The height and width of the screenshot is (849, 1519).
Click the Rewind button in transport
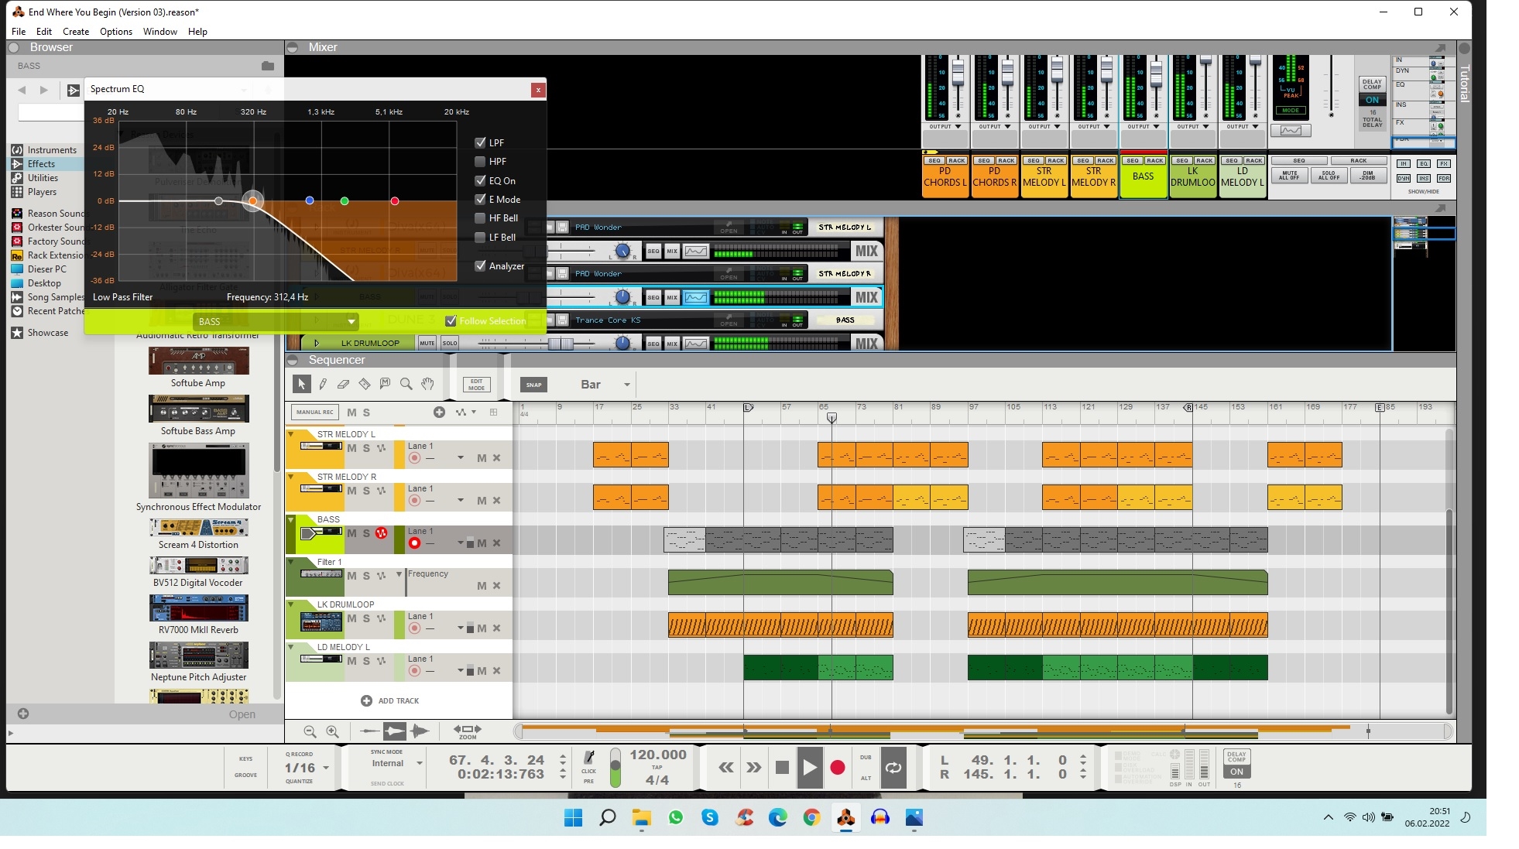point(725,768)
